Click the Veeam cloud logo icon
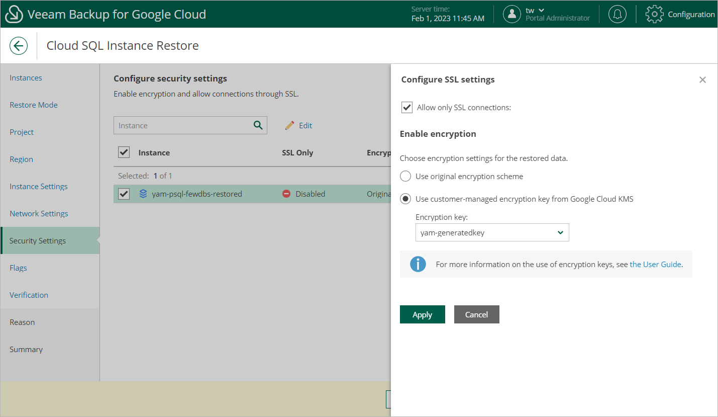Image resolution: width=718 pixels, height=417 pixels. (x=14, y=14)
